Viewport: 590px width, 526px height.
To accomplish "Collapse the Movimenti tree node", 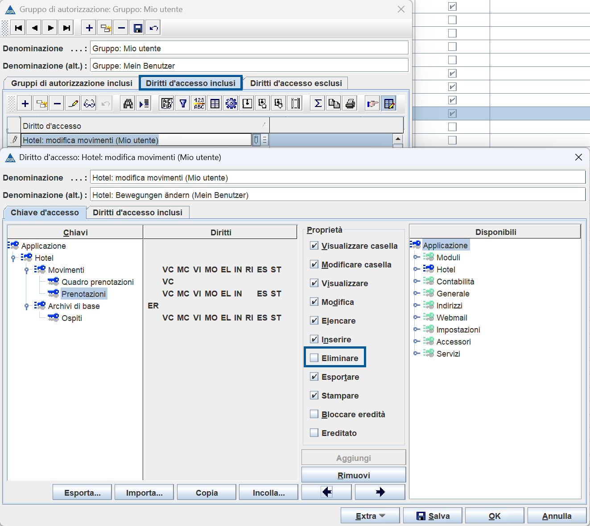I will [27, 270].
